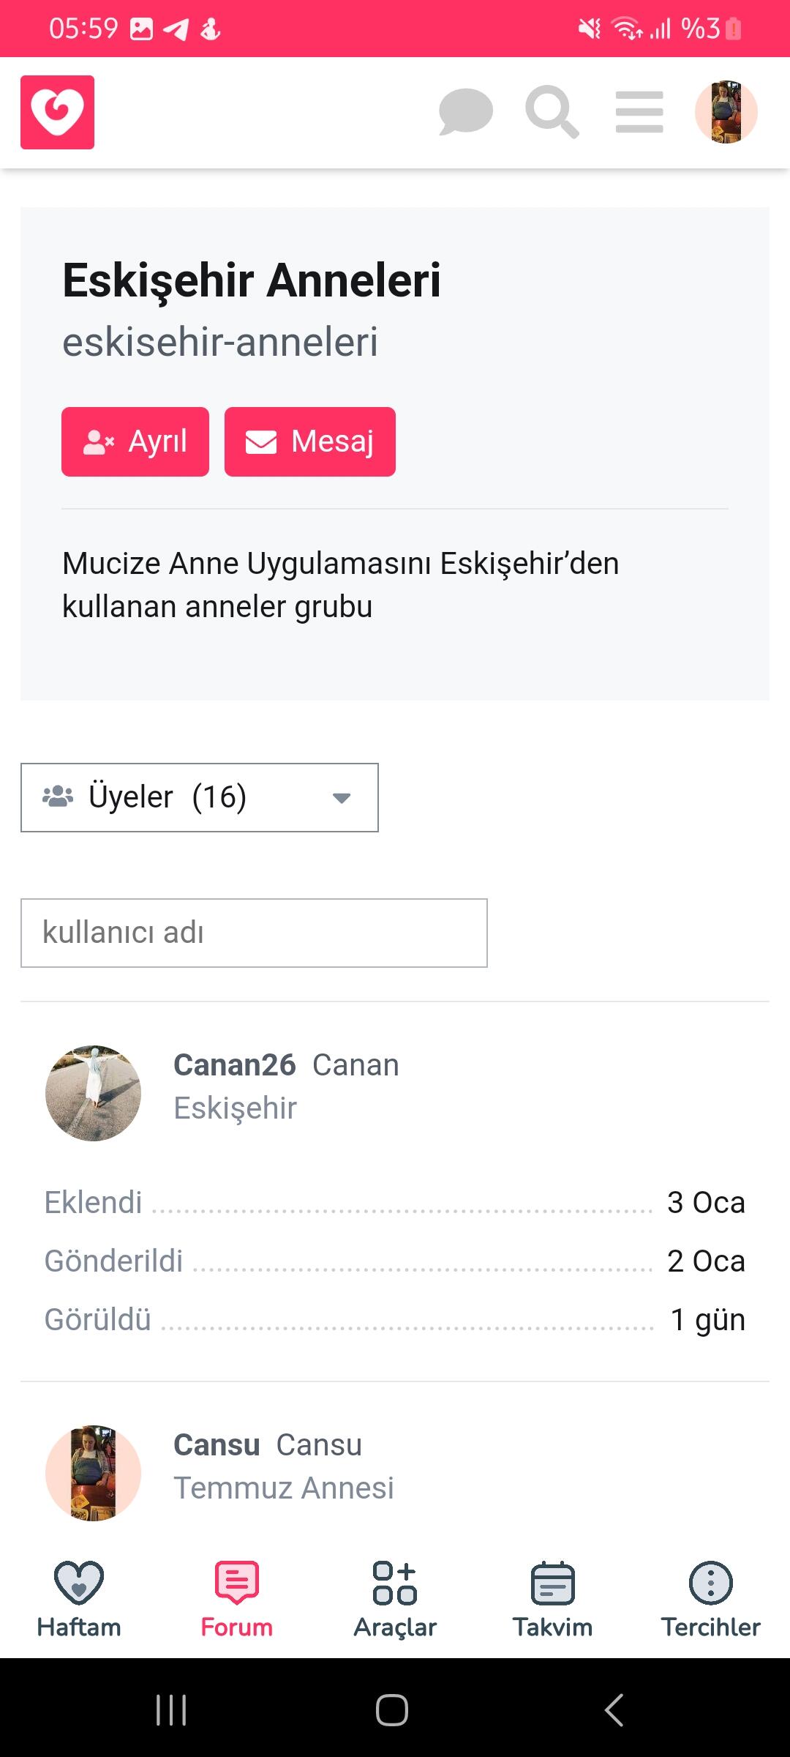Viewport: 790px width, 1757px height.
Task: Open profile avatar in top bar
Action: click(726, 112)
